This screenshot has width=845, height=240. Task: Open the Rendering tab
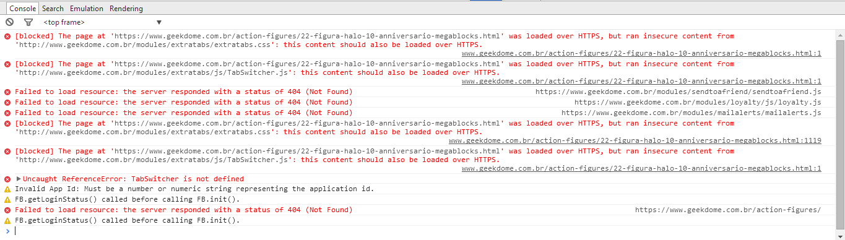click(126, 9)
